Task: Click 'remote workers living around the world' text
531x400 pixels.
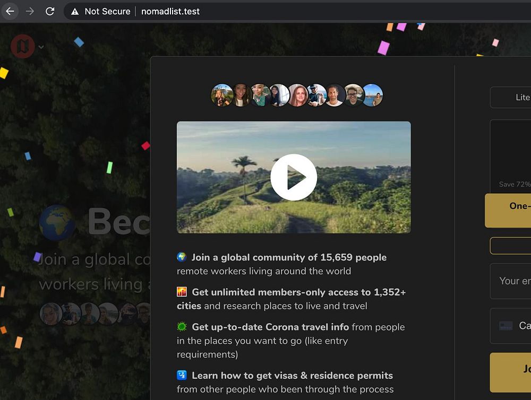Action: point(264,271)
